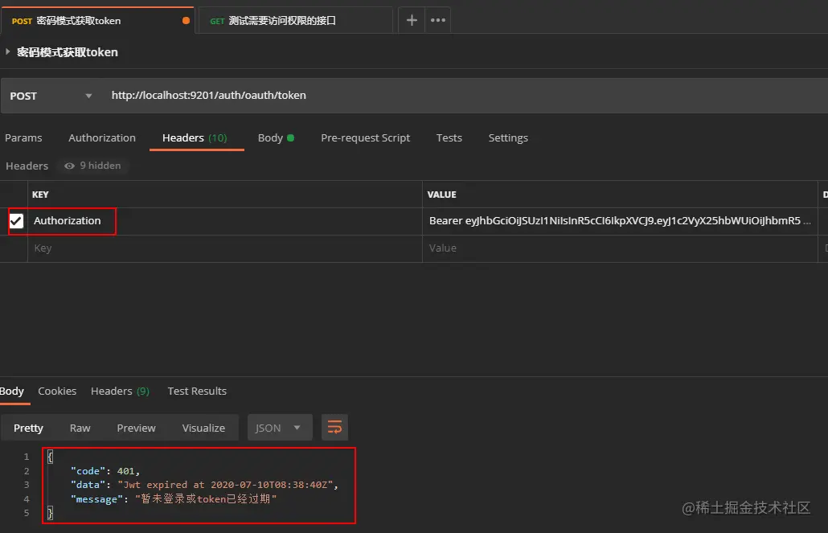828x533 pixels.
Task: Open the request Authorization tab
Action: (102, 137)
